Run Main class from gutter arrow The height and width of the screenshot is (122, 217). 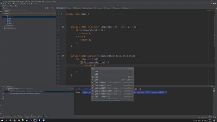pyautogui.click(x=62, y=14)
